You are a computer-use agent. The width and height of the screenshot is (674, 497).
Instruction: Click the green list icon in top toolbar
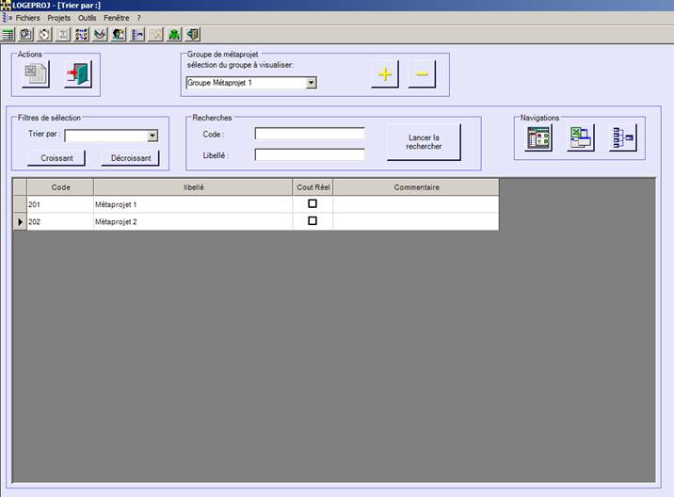click(8, 35)
